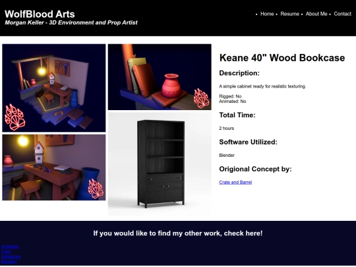This screenshot has height=267, width=356.
Task: Open the About Me page
Action: coord(316,14)
